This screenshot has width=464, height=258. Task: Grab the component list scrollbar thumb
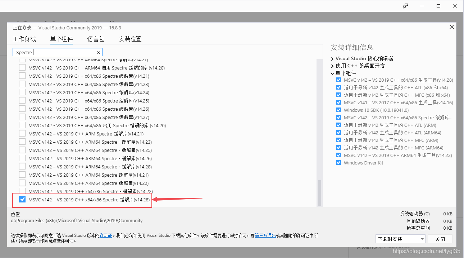pyautogui.click(x=319, y=193)
